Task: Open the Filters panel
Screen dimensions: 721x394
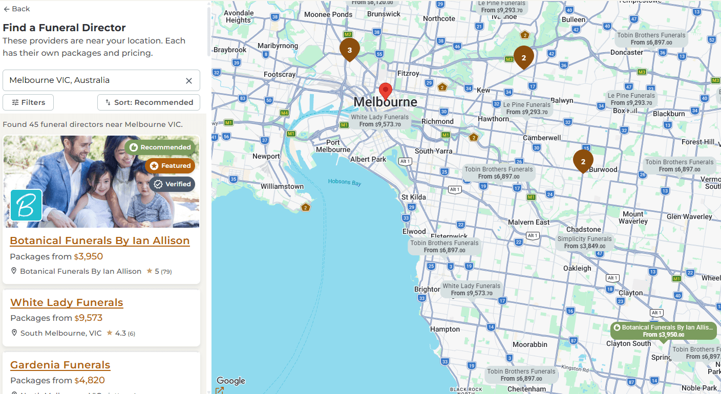Action: click(28, 102)
